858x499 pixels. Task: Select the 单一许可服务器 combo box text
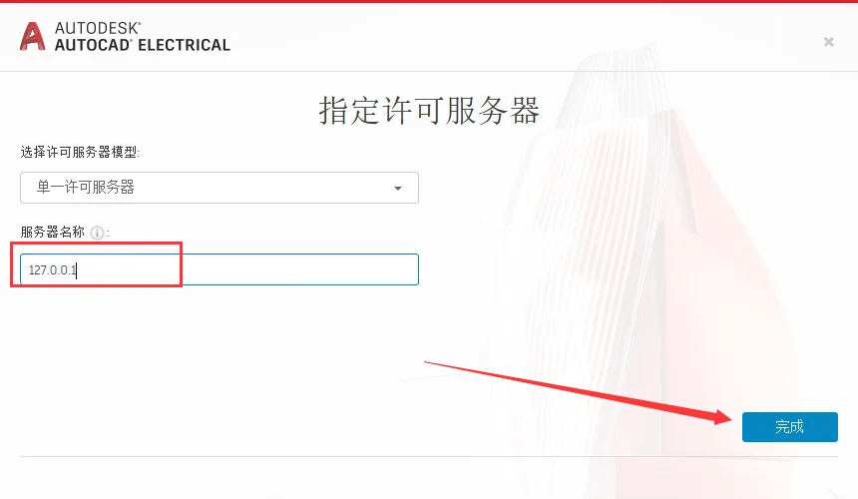coord(86,188)
